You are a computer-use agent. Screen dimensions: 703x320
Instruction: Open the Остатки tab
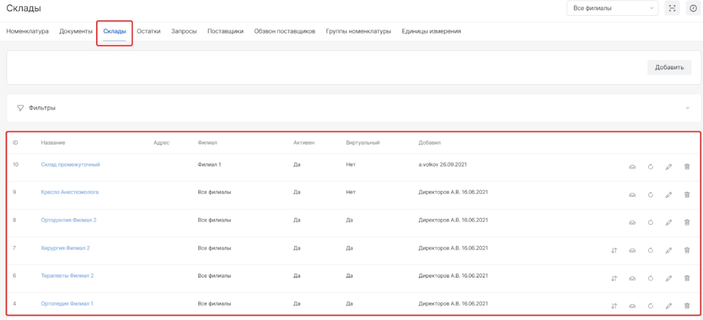point(148,32)
